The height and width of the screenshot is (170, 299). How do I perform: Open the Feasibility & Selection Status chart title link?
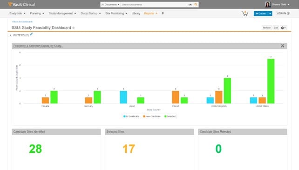point(38,46)
